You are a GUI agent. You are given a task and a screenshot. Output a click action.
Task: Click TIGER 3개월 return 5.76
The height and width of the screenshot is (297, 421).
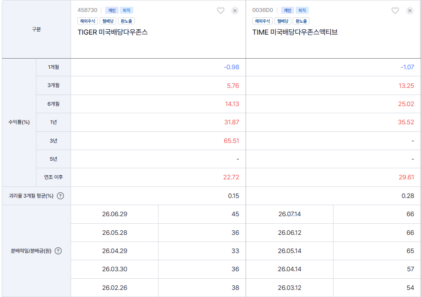[233, 86]
